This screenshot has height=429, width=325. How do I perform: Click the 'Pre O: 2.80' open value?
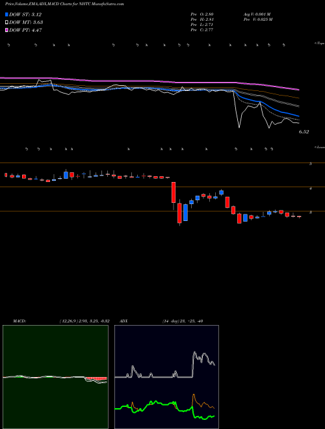(x=202, y=14)
